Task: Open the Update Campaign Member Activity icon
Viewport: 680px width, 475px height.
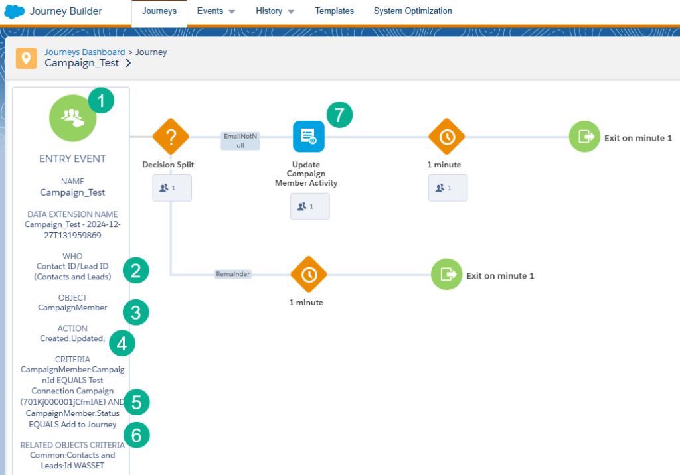Action: [309, 137]
